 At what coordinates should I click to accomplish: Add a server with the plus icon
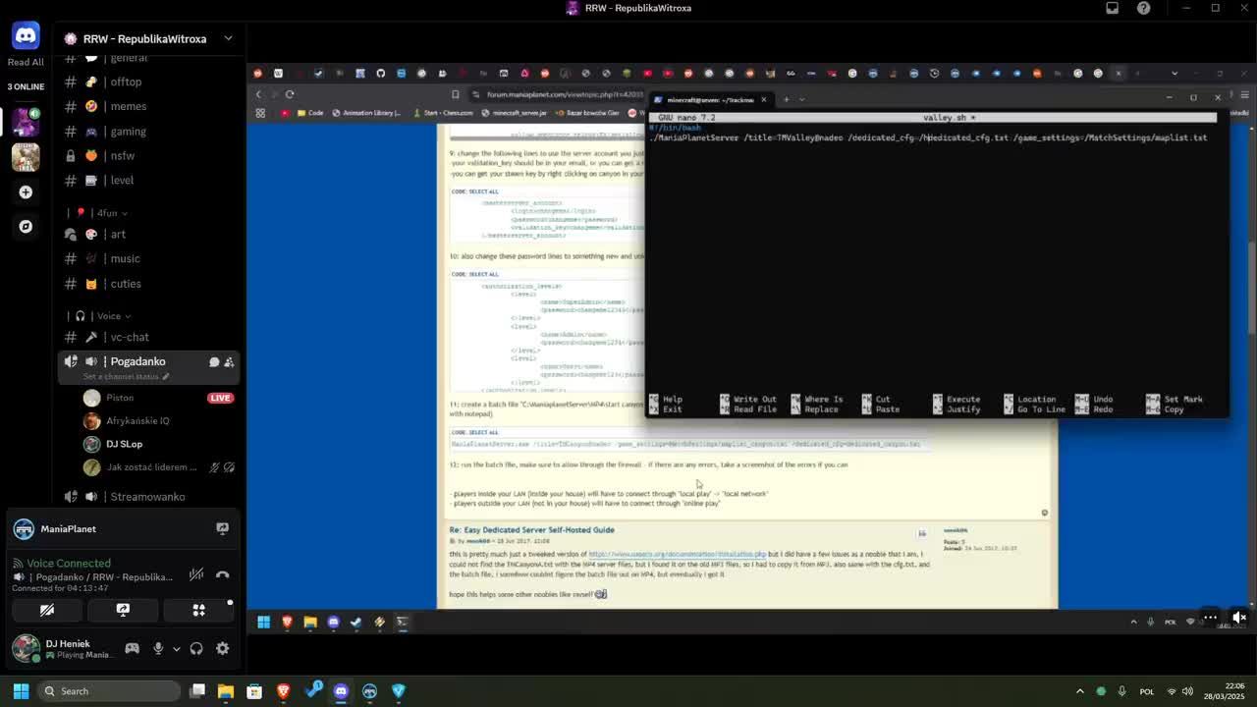tap(26, 192)
